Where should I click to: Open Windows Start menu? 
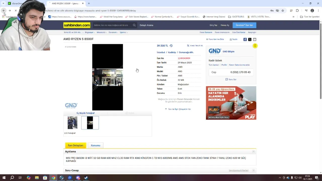(x=4, y=178)
